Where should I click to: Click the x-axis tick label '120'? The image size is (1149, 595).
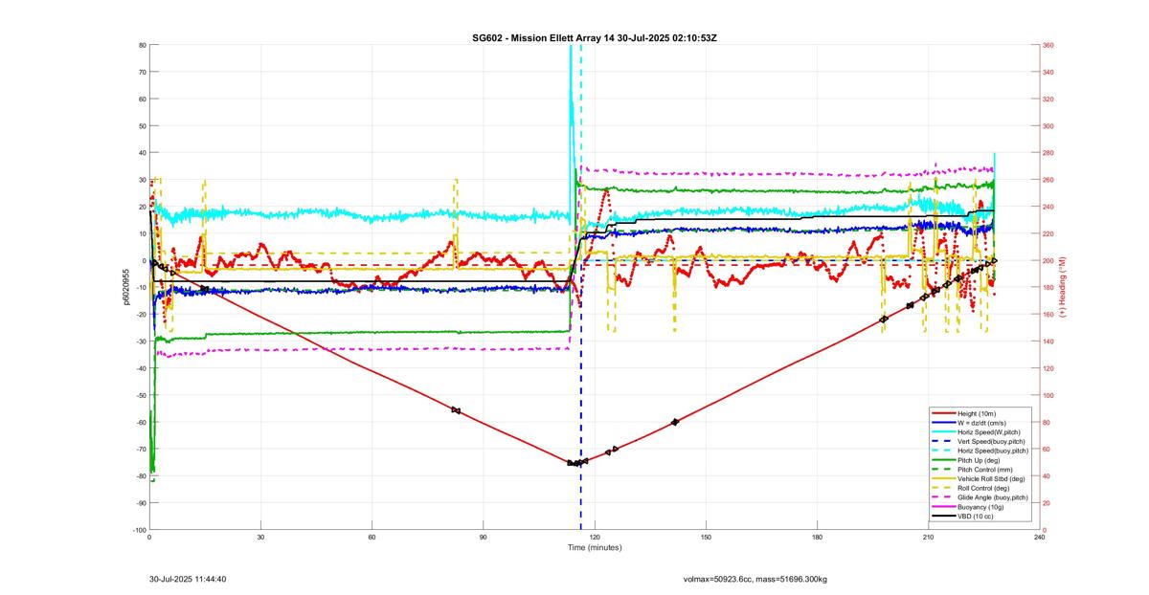[595, 538]
